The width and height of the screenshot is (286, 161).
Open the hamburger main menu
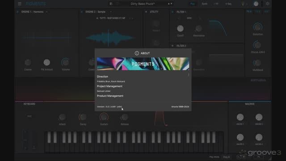[x=20, y=4]
